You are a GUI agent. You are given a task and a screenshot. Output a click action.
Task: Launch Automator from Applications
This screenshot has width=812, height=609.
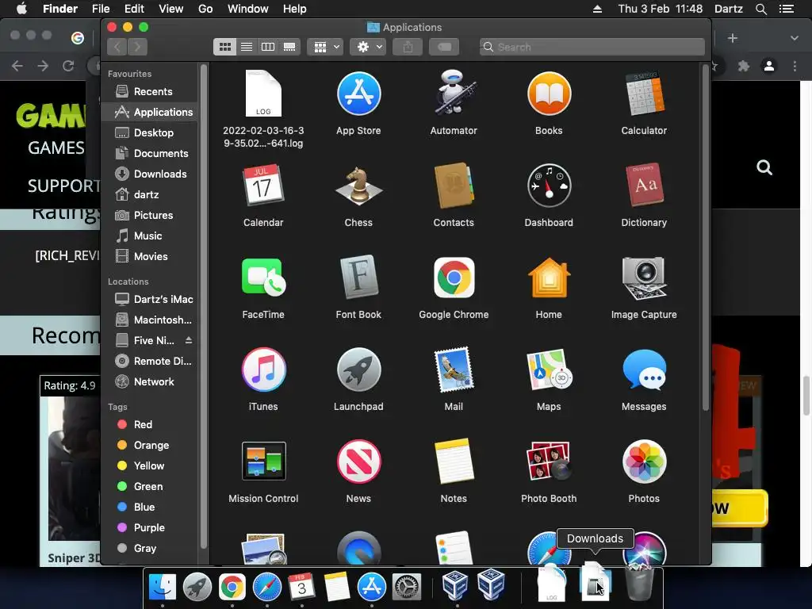tap(454, 94)
